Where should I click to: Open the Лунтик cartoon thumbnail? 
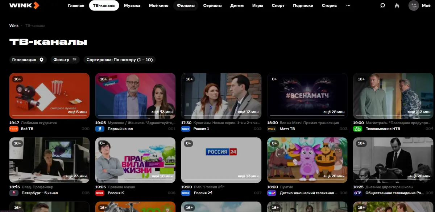click(x=307, y=160)
